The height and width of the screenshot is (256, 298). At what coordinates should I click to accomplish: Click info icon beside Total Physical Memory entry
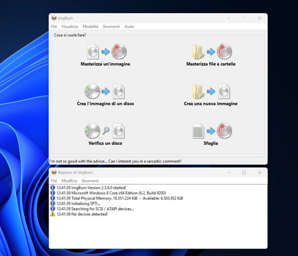coord(53,198)
